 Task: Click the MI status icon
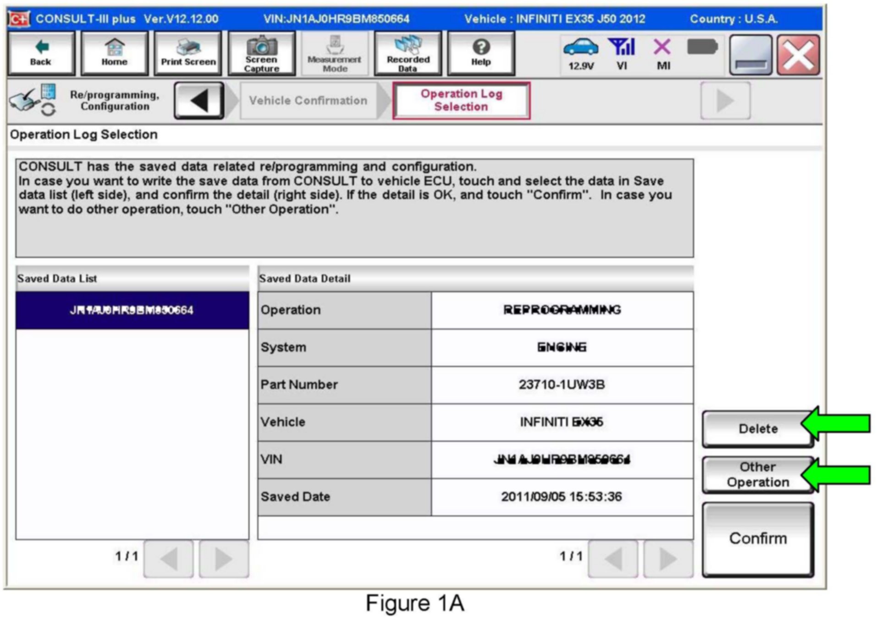point(662,53)
